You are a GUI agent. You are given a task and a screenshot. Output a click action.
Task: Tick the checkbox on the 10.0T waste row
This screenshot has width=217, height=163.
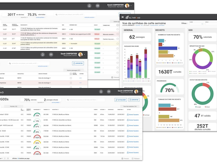118,29
